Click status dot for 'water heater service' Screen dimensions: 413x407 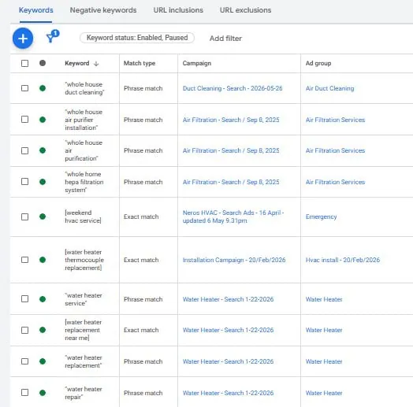point(43,299)
